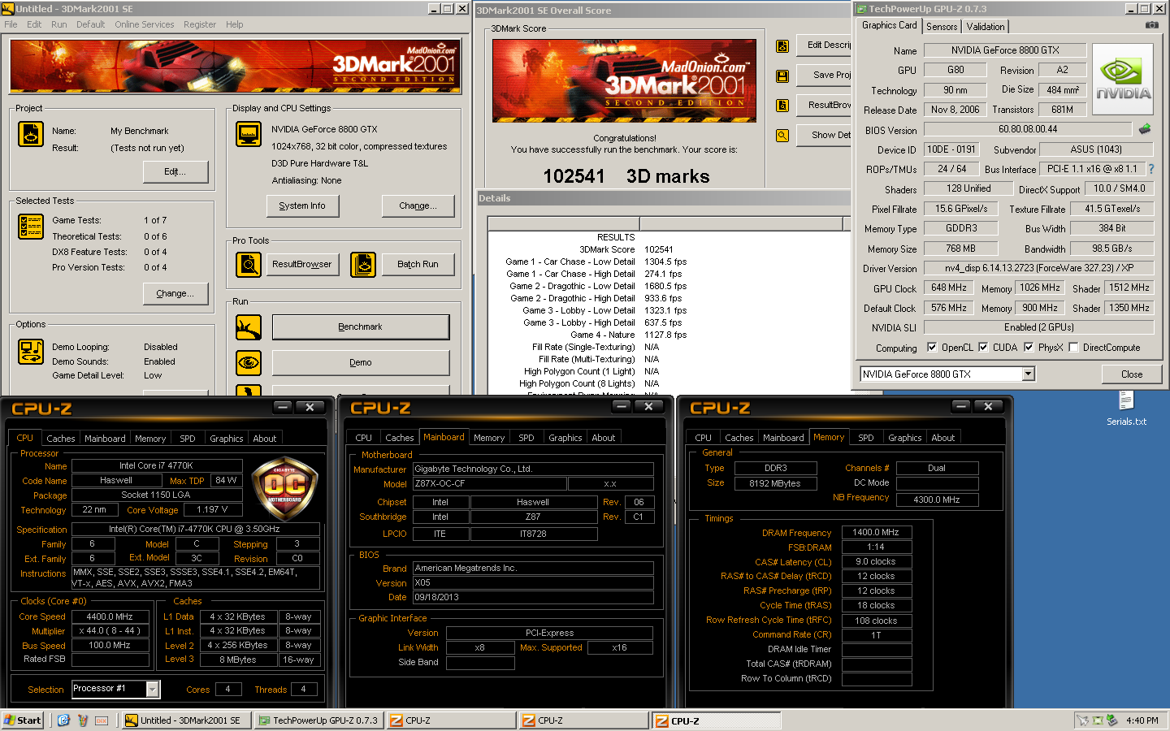Click the Selected Tests checklist icon
Screen dimensions: 1170x731
click(31, 227)
